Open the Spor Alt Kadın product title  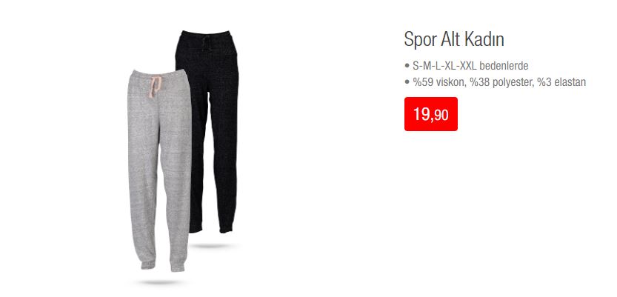454,40
